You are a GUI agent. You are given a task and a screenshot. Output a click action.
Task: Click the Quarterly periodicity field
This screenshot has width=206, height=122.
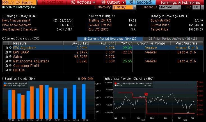coord(123,7)
